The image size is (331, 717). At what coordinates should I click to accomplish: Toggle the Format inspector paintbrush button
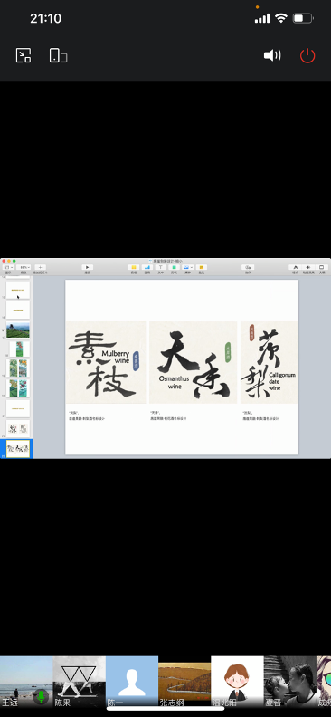point(296,267)
